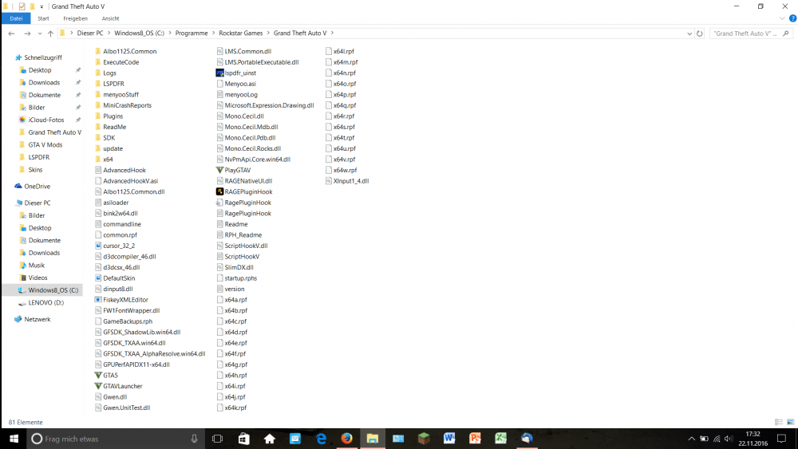Open Microsoft Edge from taskbar

coord(321,439)
